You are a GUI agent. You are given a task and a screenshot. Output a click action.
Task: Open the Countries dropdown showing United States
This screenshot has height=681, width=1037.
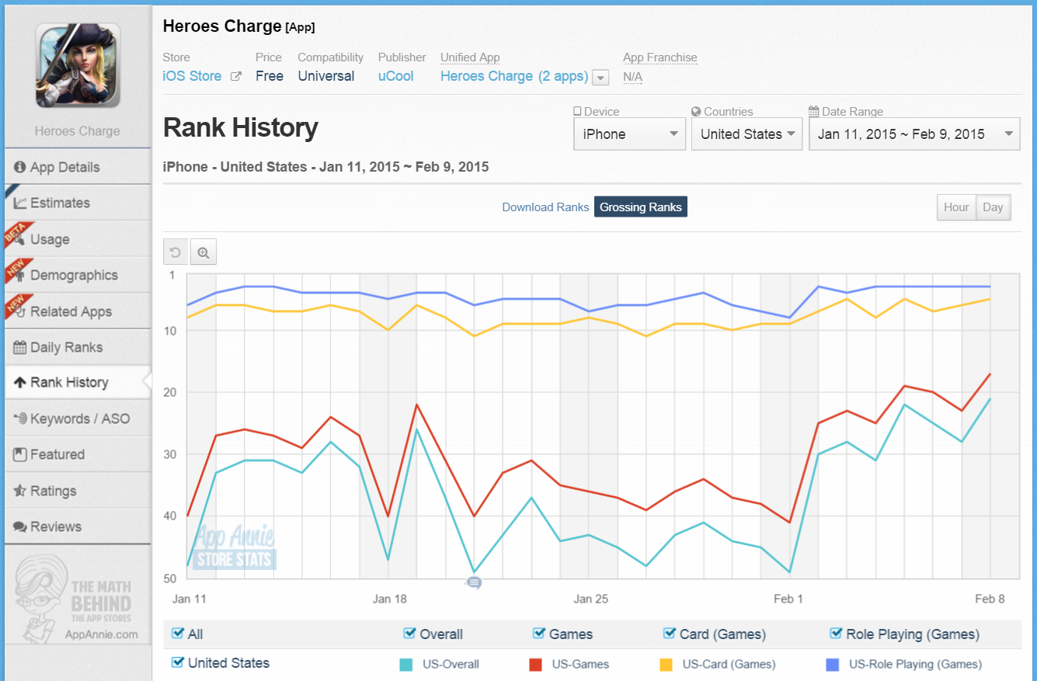coord(746,134)
